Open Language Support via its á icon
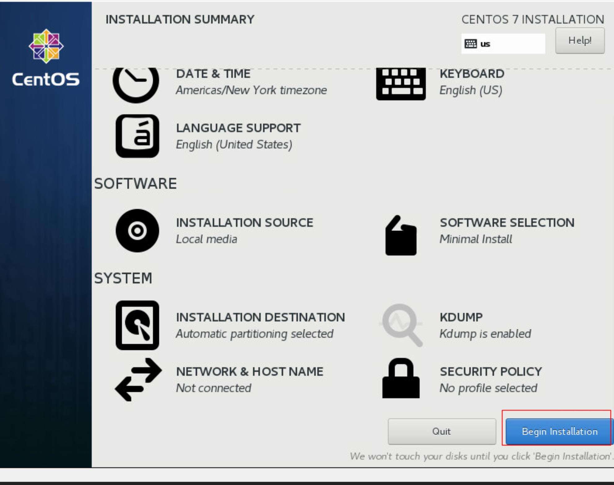The width and height of the screenshot is (614, 485). (x=137, y=136)
